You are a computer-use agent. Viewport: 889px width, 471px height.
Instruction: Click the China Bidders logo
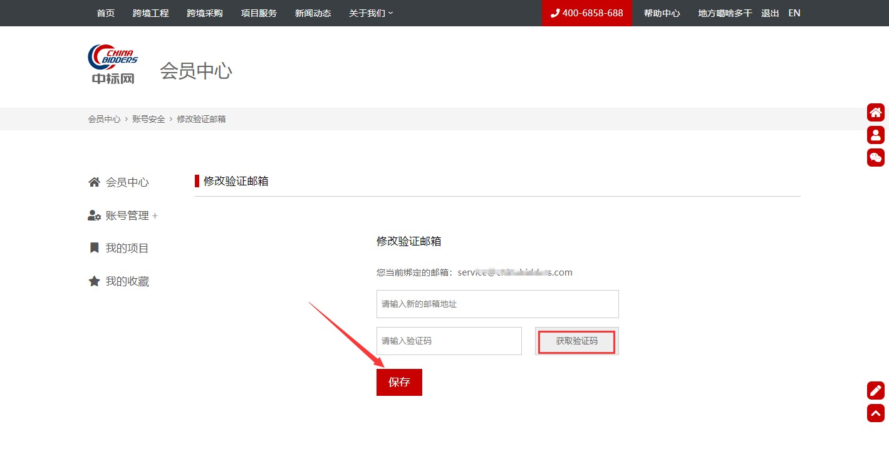113,65
